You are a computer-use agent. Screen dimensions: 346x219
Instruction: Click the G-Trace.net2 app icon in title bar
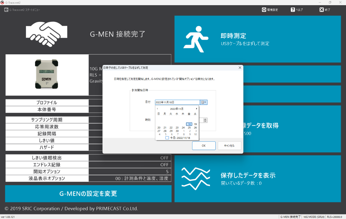[x=2, y=2]
